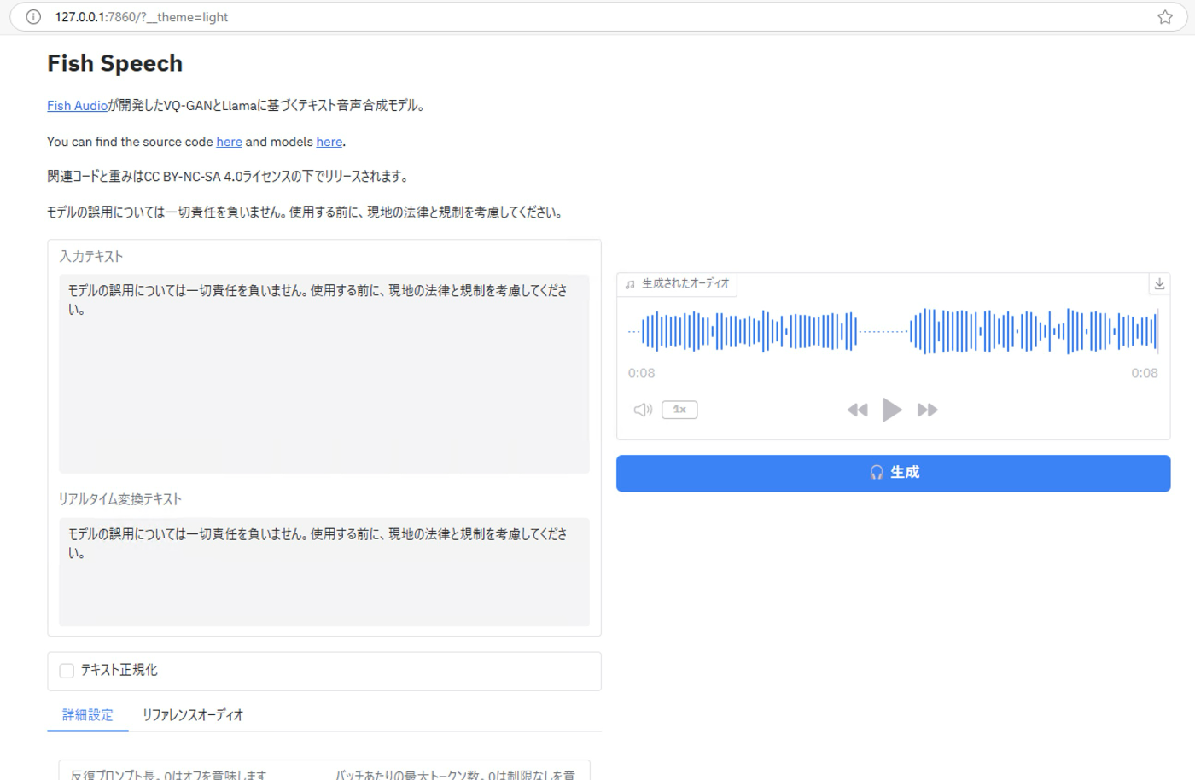Viewport: 1195px width, 780px height.
Task: Open the Fish Audio link
Action: 77,106
